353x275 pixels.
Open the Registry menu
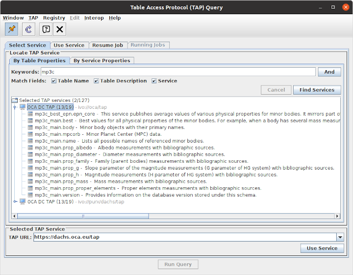click(54, 18)
